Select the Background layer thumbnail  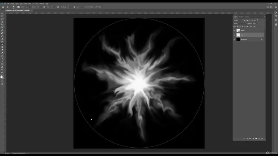click(238, 39)
